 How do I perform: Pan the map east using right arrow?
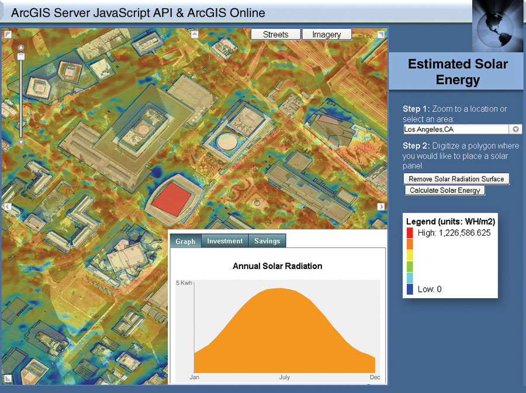(x=380, y=207)
